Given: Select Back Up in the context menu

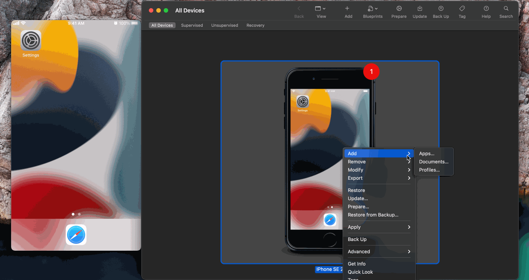Looking at the screenshot, I should 379,239.
